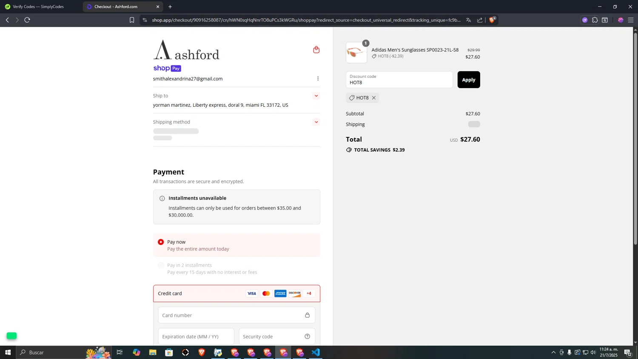Select the Pay now radio option
This screenshot has height=359, width=638.
point(161,242)
